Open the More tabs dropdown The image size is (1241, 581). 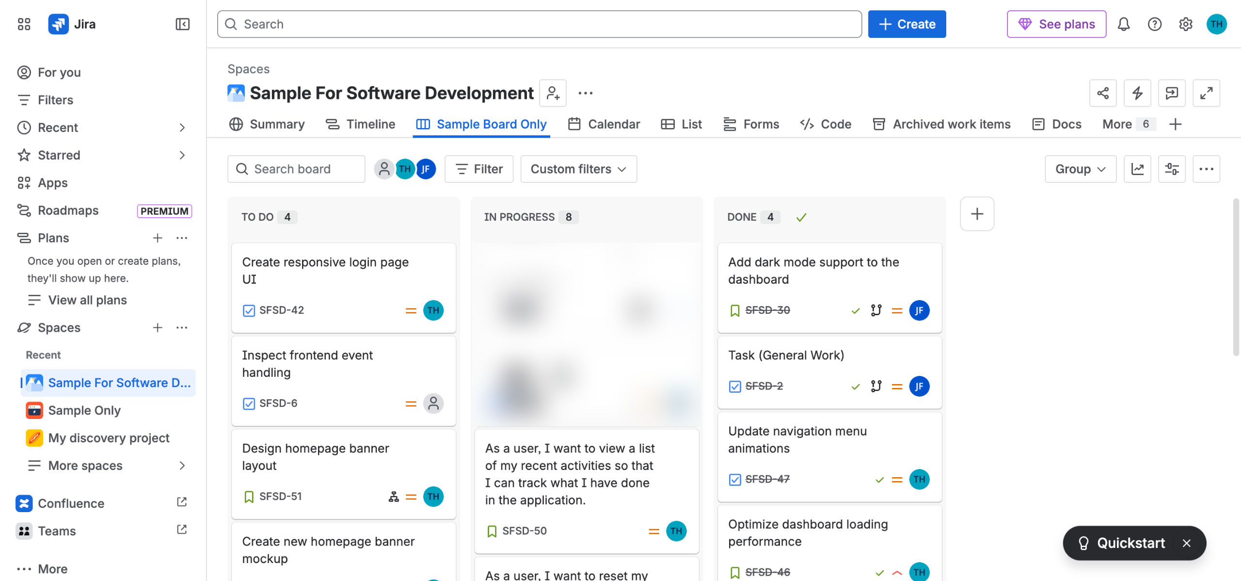pyautogui.click(x=1129, y=124)
